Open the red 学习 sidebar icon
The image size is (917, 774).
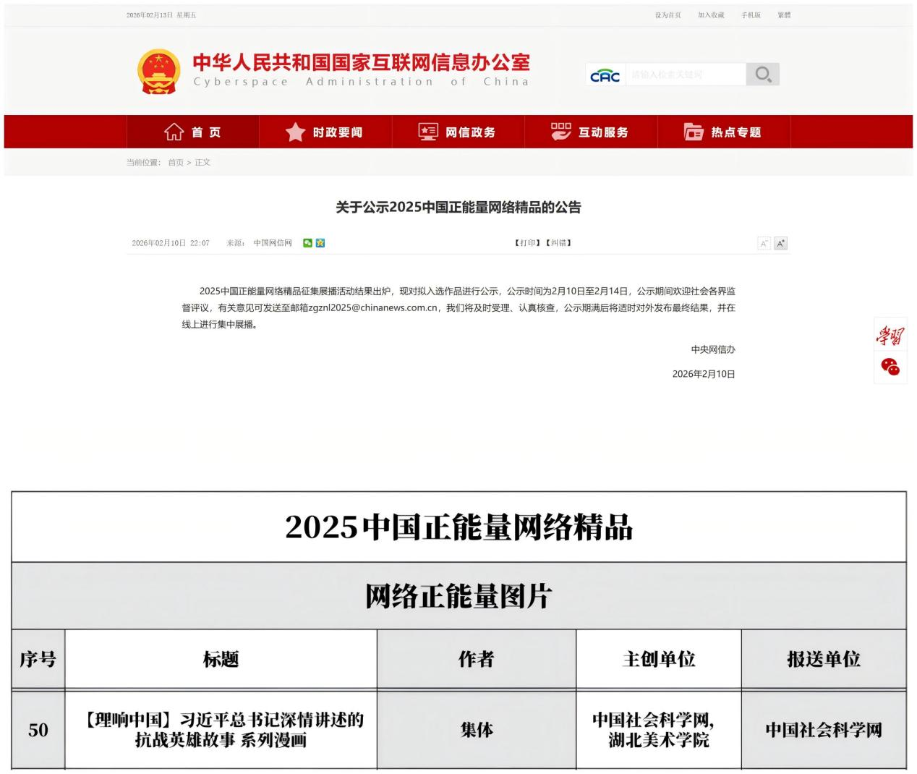tap(890, 336)
